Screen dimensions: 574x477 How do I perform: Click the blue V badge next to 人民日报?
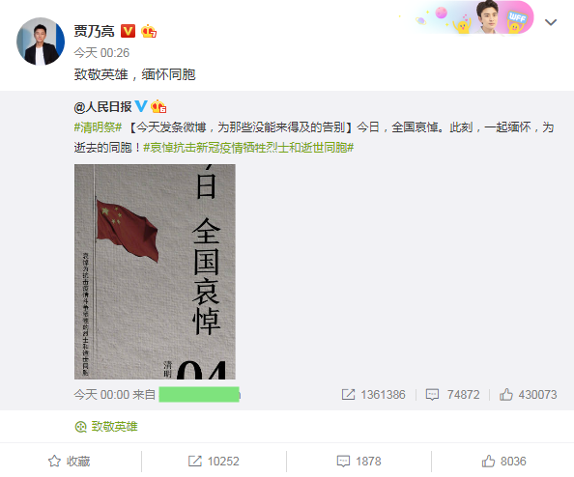(x=141, y=106)
